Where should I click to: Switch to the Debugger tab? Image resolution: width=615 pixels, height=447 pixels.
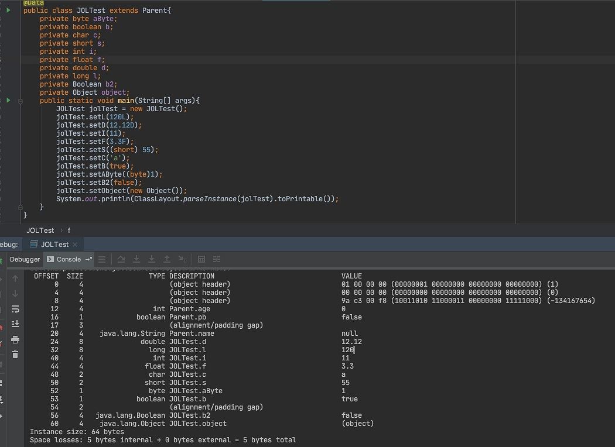(x=25, y=259)
